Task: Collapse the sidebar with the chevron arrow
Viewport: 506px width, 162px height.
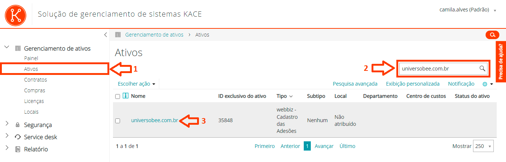Action: coord(106,35)
